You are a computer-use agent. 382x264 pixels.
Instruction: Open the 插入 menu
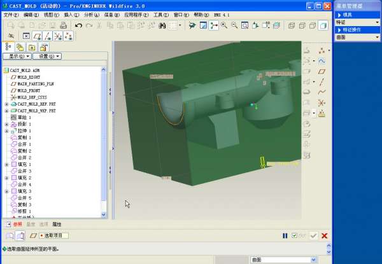click(x=71, y=15)
